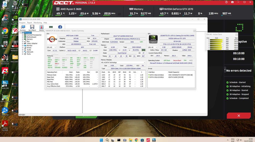
Task: Open the Report menu in HWiNFO
Action: coord(29,23)
